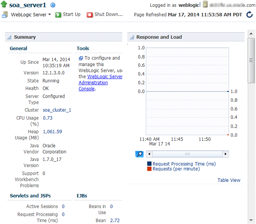Click the WebLogic Server menu icon

point(5,15)
